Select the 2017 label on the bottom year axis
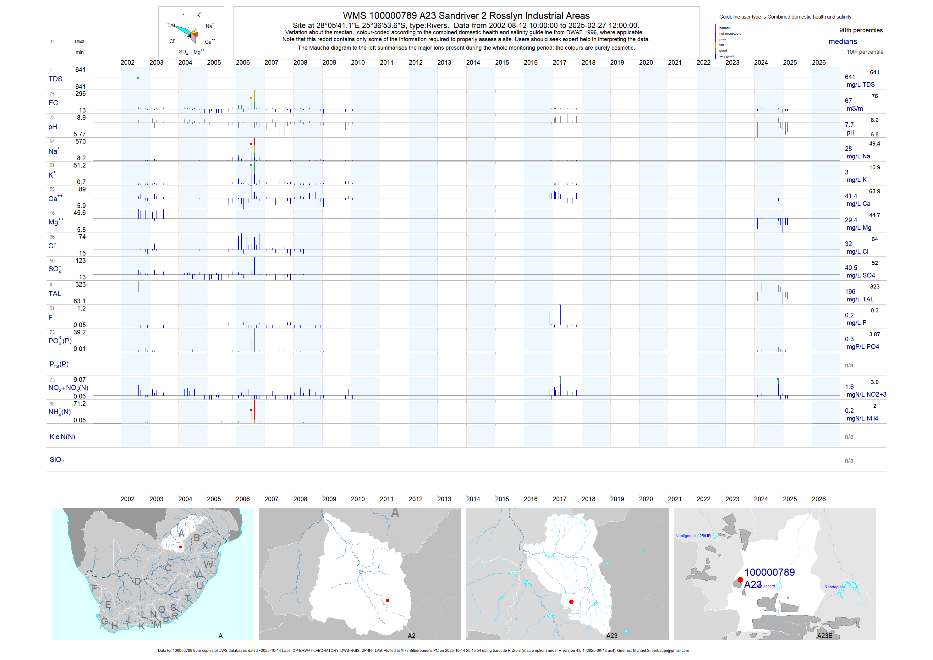The image size is (933, 660). pyautogui.click(x=559, y=499)
